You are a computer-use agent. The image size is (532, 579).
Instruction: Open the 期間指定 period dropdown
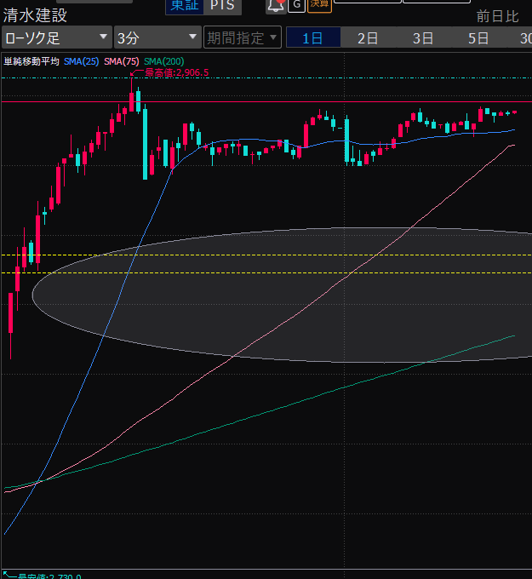coord(242,37)
